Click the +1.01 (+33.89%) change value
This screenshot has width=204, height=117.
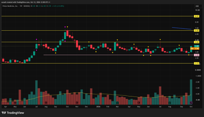click(x=58, y=6)
